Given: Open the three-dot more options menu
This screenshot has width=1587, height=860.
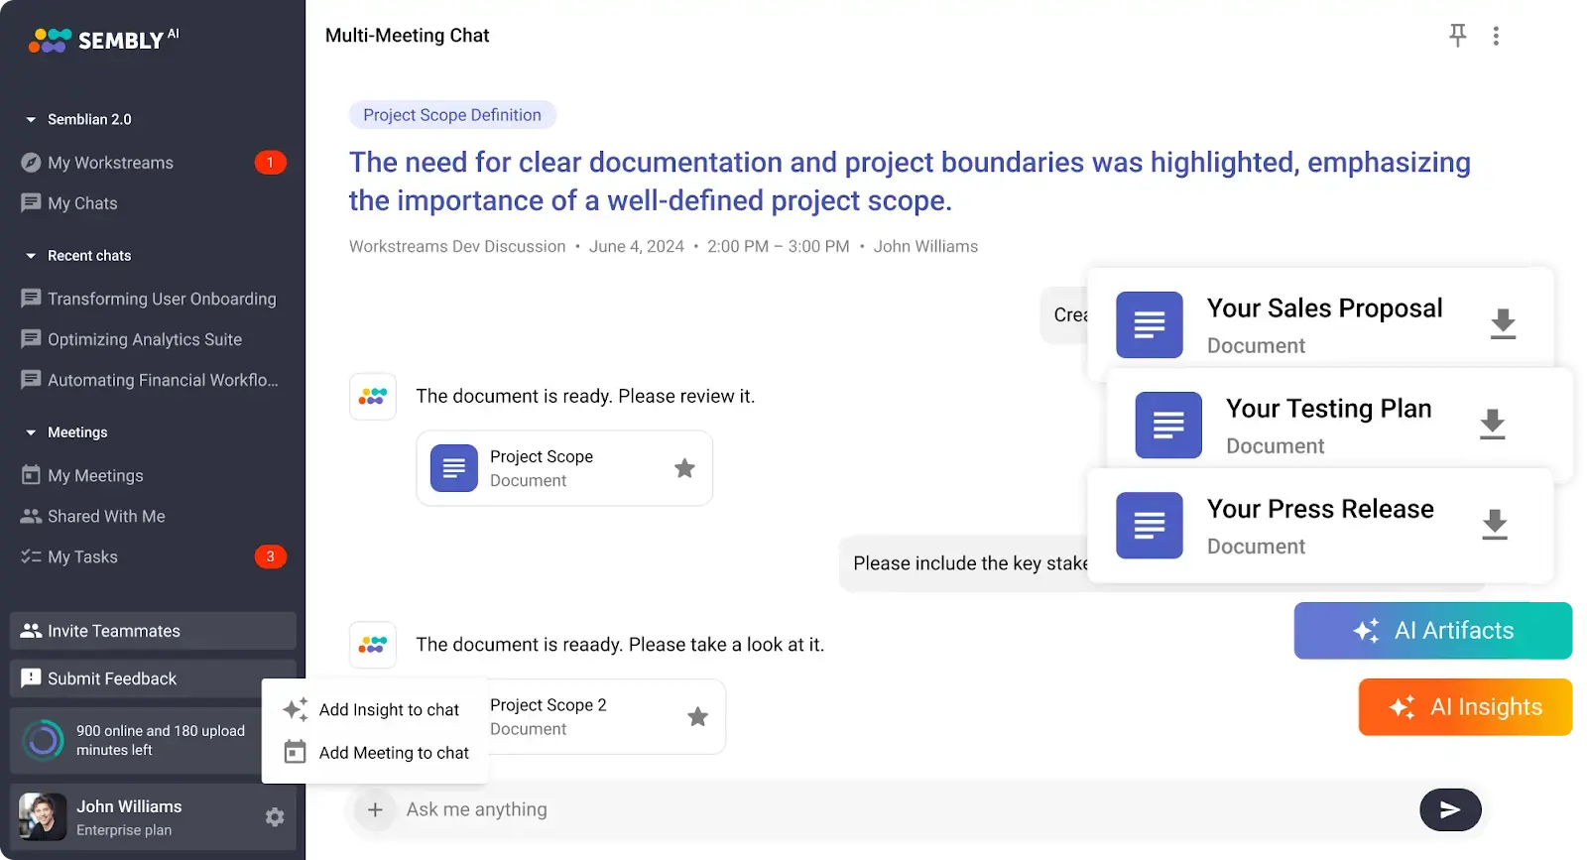Looking at the screenshot, I should pos(1496,36).
